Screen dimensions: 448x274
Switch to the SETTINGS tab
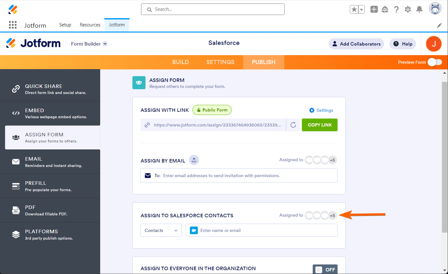point(220,62)
